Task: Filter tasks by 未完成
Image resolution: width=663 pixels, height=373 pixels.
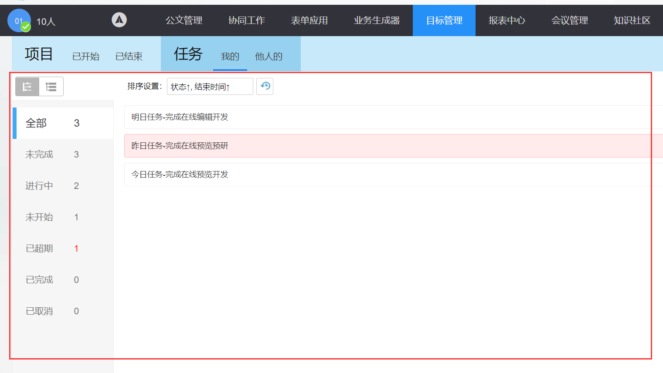Action: point(63,155)
